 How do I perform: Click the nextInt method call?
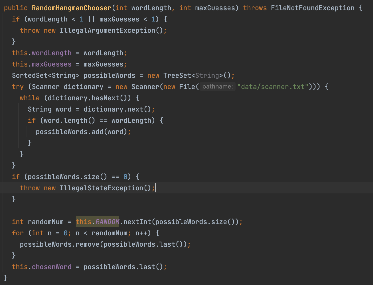coord(137,222)
